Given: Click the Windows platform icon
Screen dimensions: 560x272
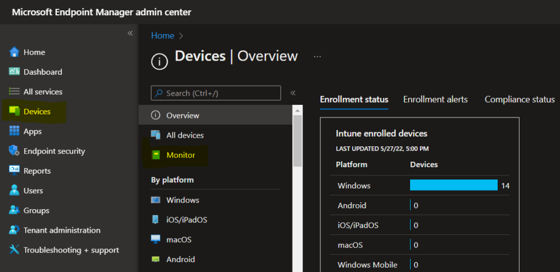Looking at the screenshot, I should (155, 200).
